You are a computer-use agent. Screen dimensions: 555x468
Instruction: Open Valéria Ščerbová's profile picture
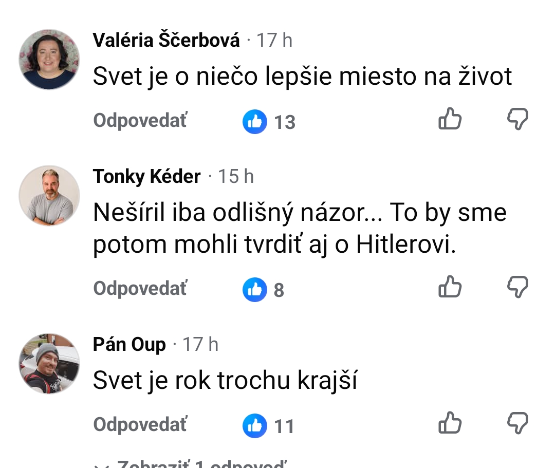[49, 60]
